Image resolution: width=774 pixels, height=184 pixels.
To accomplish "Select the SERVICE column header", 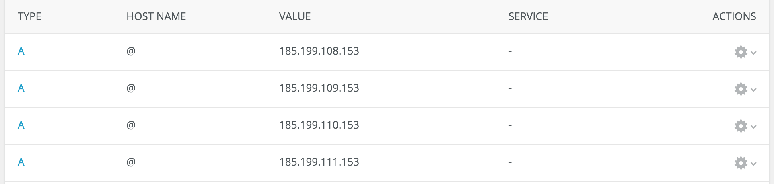I will (528, 16).
